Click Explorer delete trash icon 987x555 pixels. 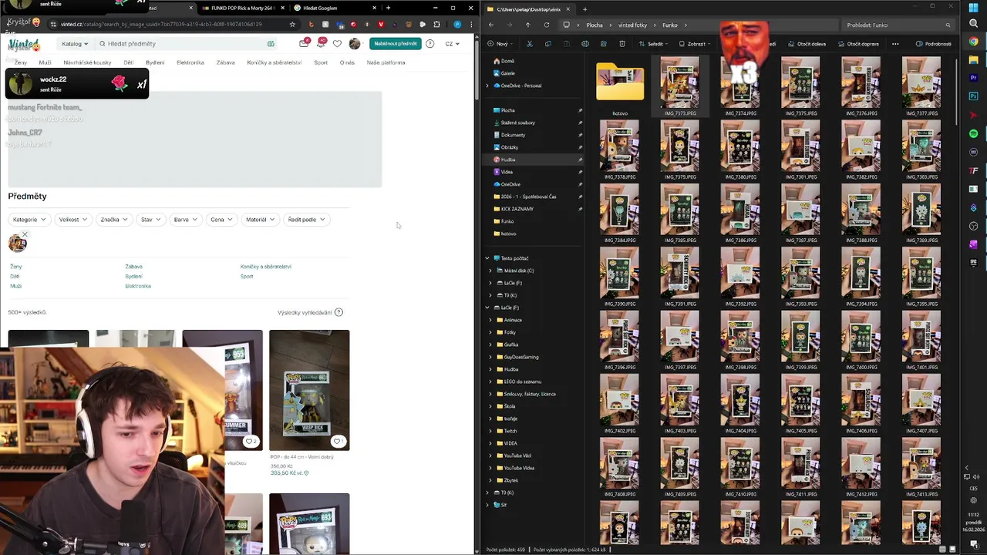[622, 44]
